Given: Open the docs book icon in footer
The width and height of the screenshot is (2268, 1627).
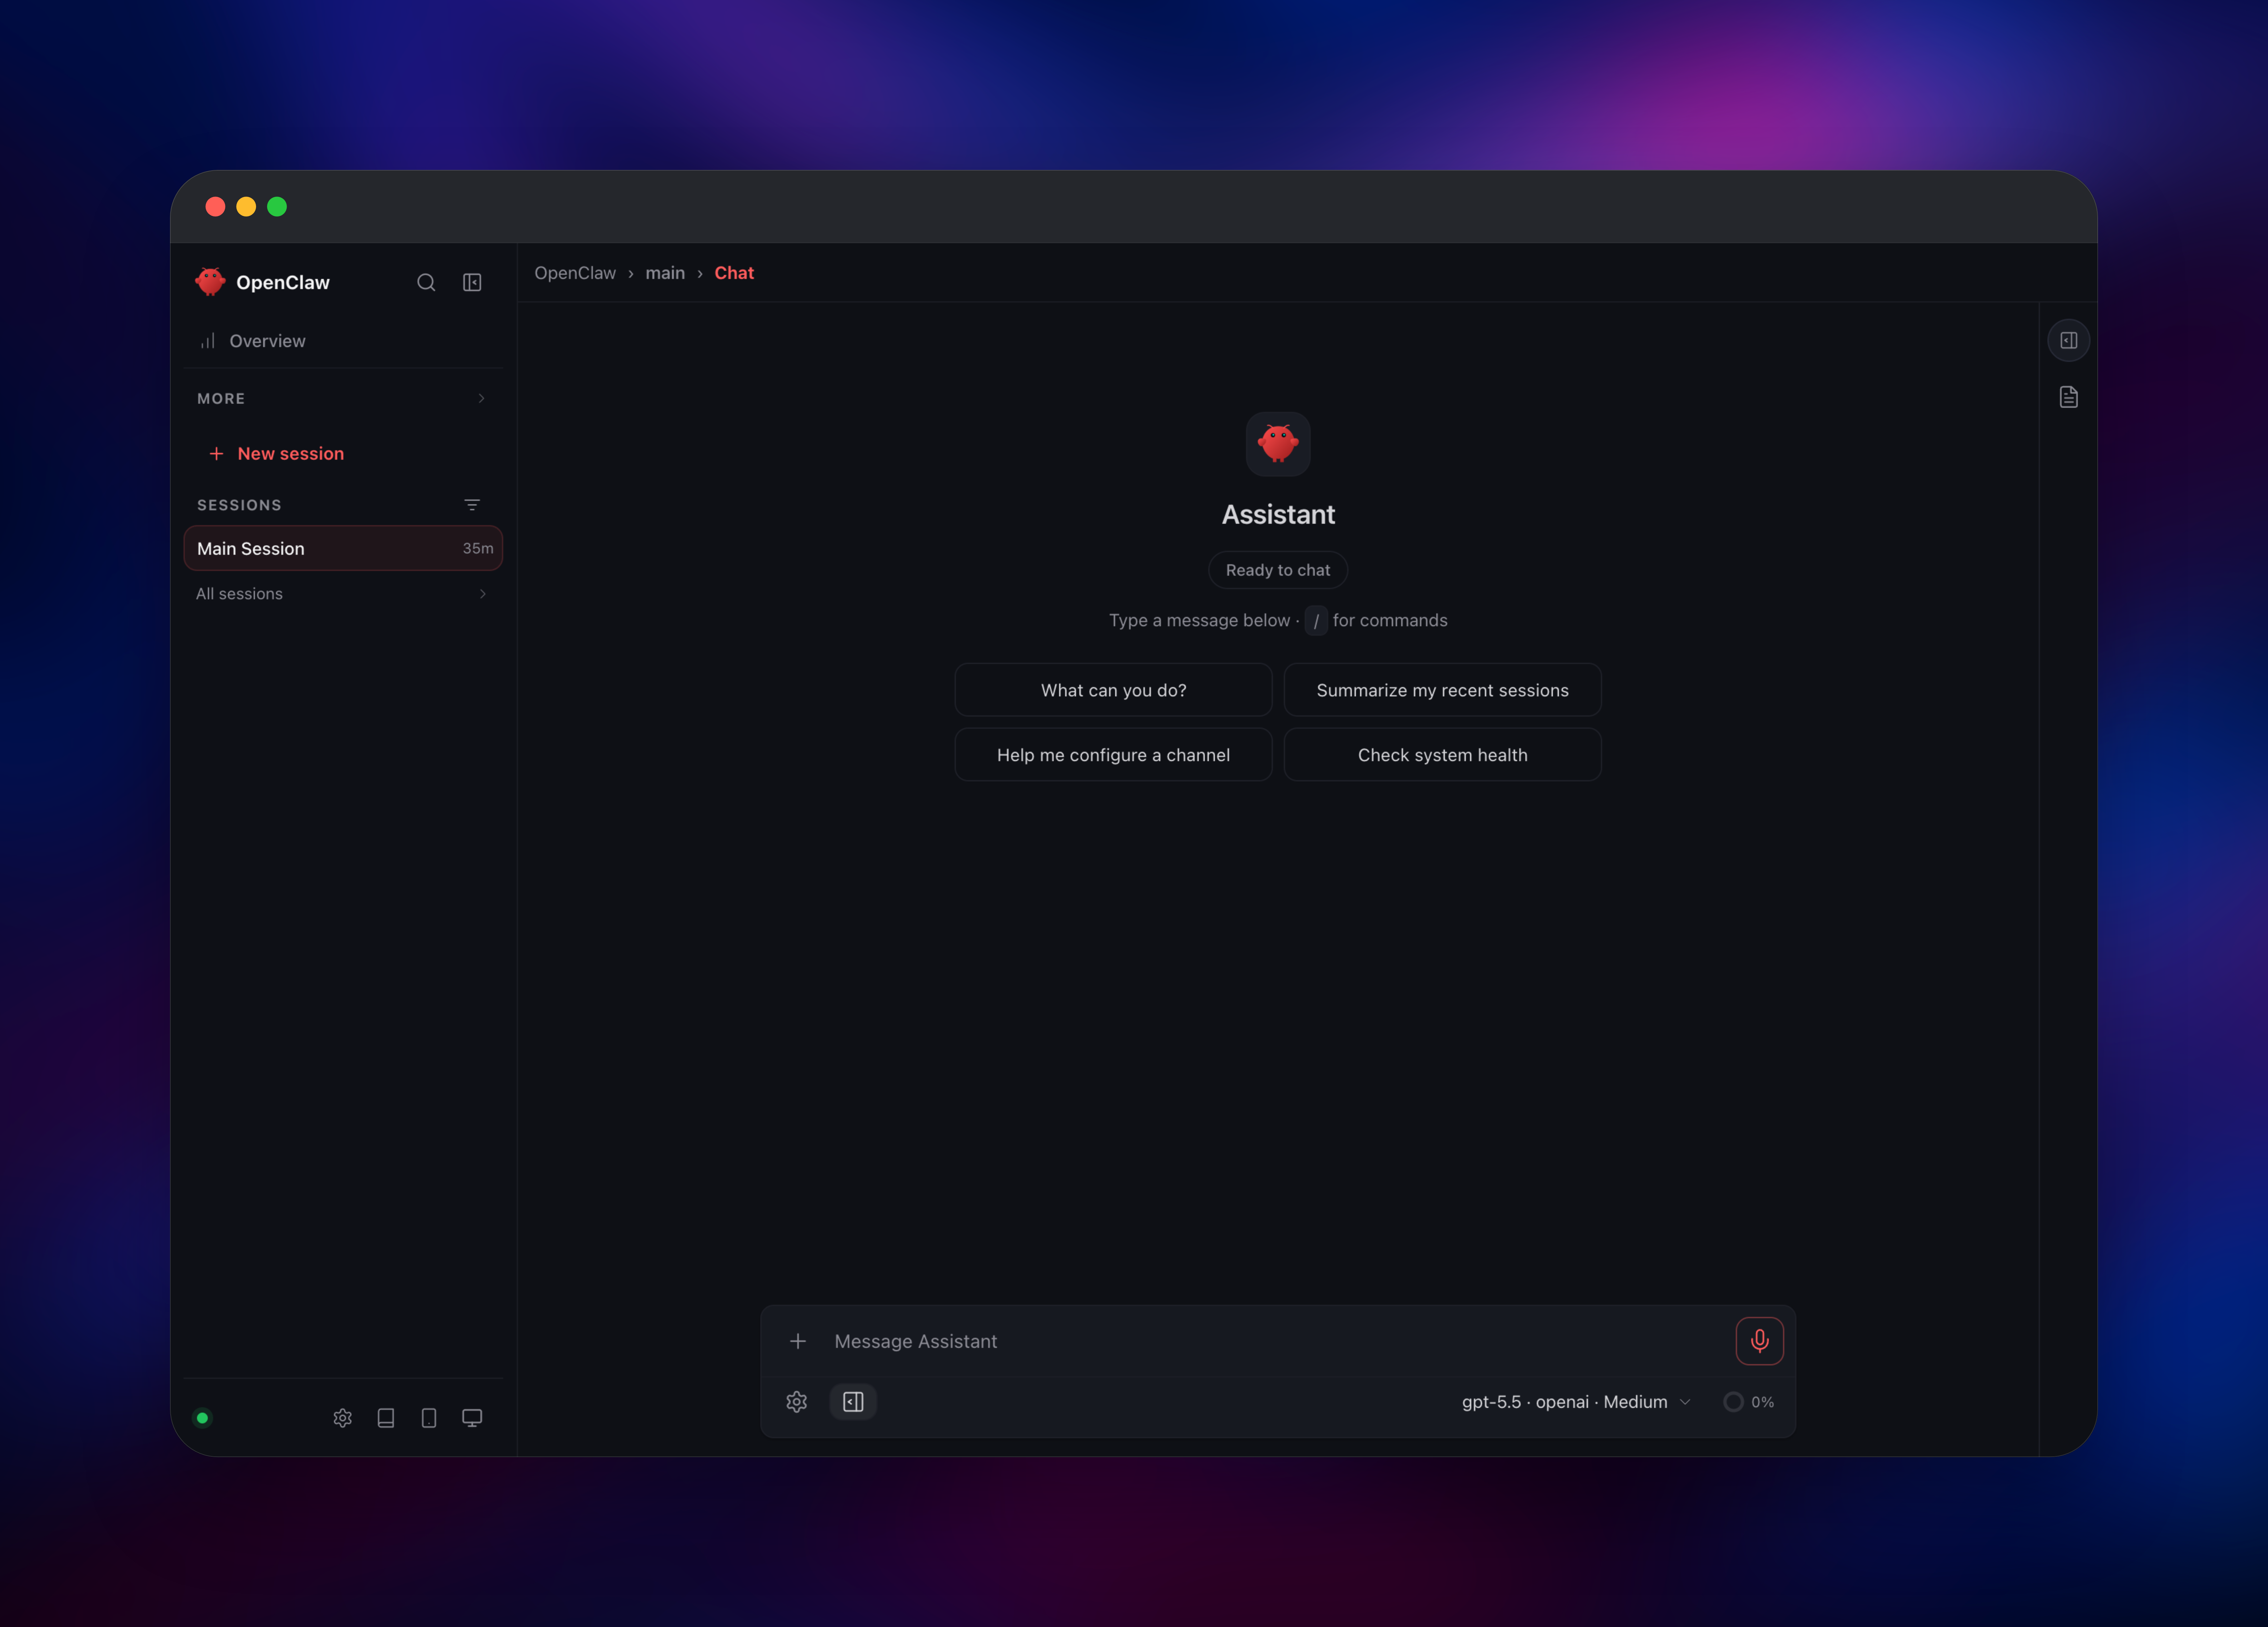Looking at the screenshot, I should [386, 1418].
